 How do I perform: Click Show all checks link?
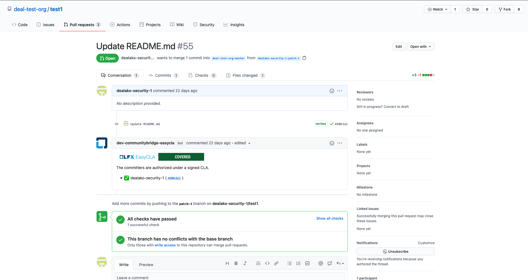(x=330, y=219)
